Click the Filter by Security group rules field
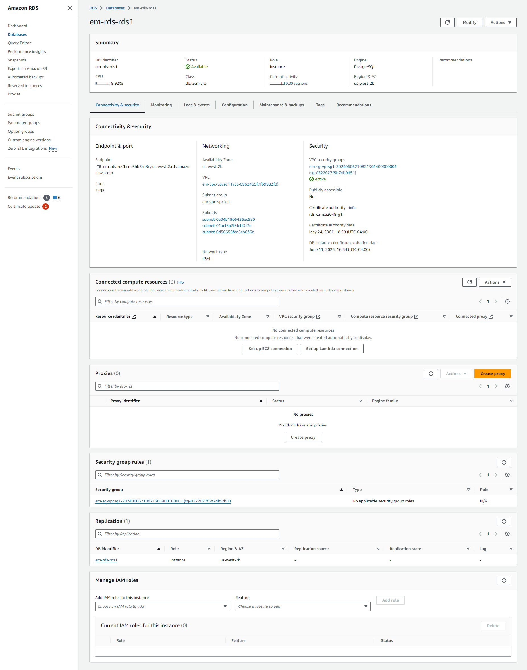This screenshot has height=670, width=527. click(x=187, y=475)
